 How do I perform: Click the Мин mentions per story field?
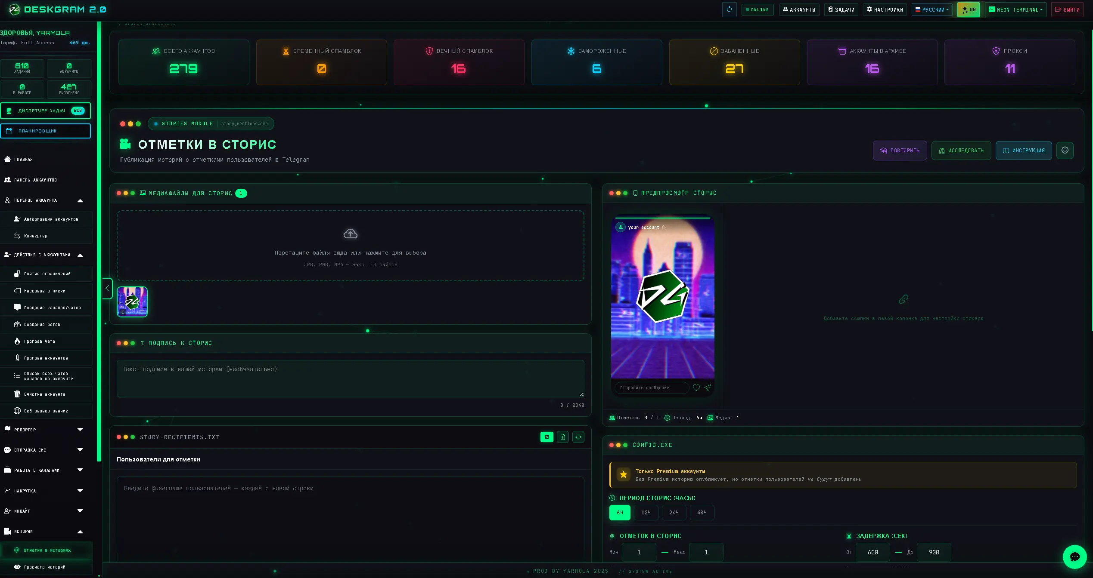point(639,552)
